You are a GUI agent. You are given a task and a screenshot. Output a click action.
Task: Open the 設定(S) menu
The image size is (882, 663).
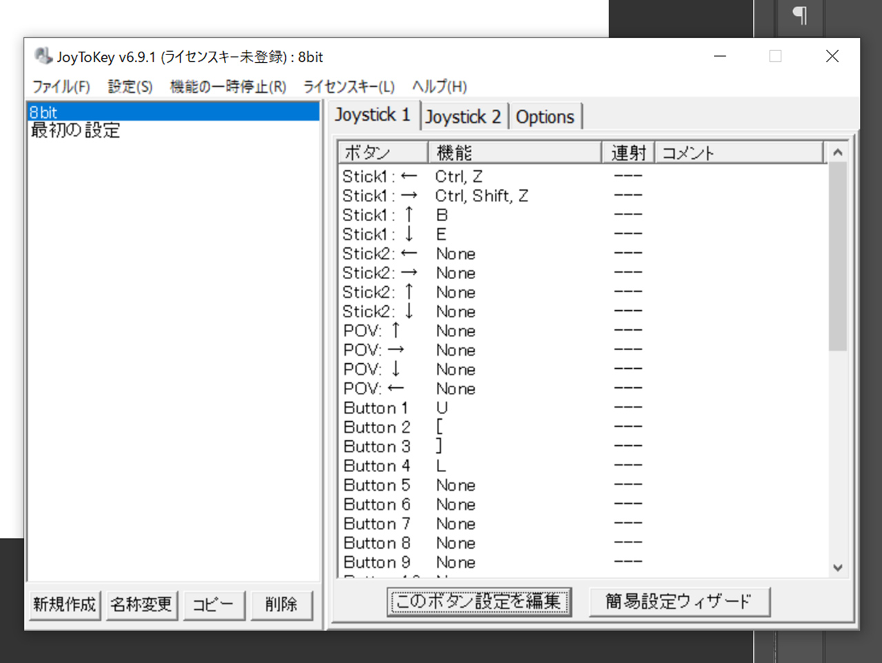coord(130,87)
